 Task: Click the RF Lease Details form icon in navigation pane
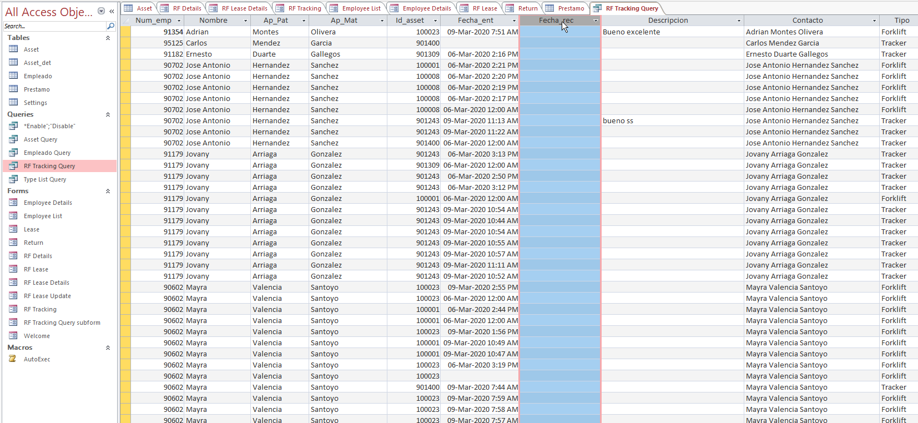[13, 282]
